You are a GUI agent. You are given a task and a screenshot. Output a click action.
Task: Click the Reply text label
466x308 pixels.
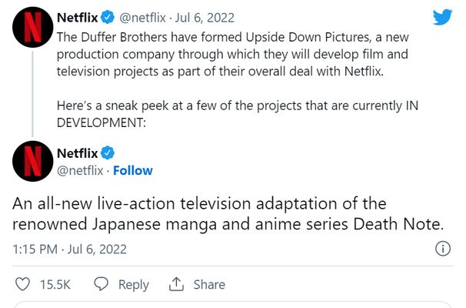click(134, 285)
